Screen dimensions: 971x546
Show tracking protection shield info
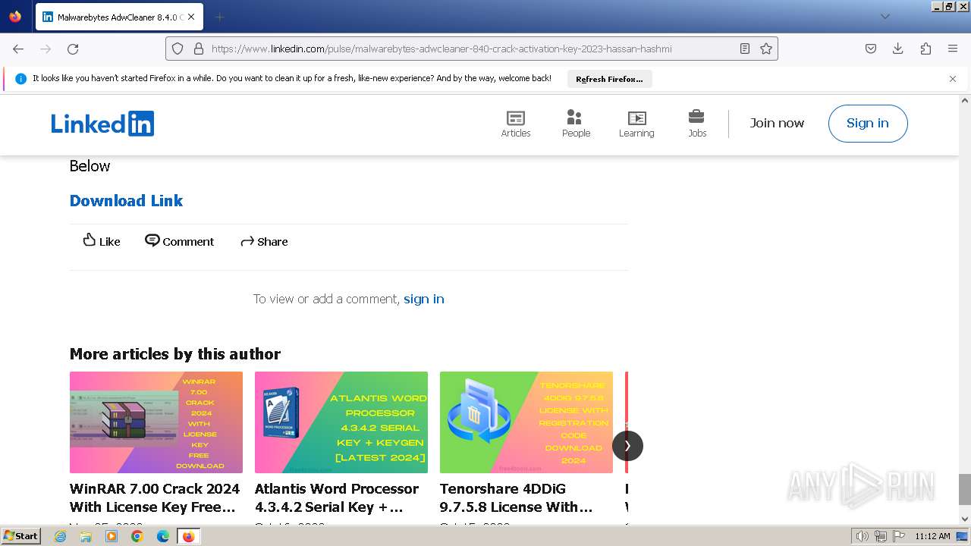[x=178, y=49]
